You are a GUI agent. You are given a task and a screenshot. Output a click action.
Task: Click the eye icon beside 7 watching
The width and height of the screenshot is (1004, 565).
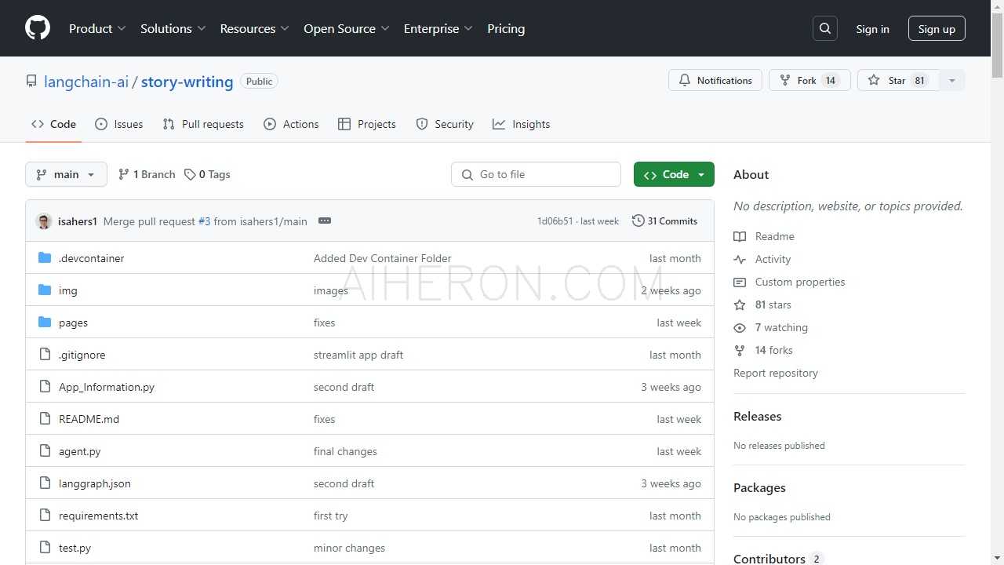[x=740, y=327]
